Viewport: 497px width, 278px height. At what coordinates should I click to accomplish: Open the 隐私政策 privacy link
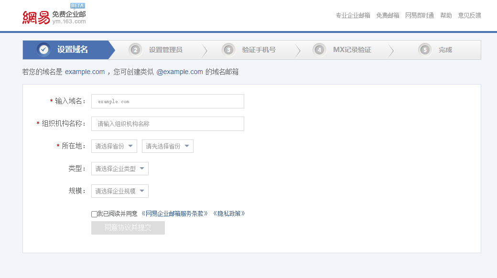[229, 213]
